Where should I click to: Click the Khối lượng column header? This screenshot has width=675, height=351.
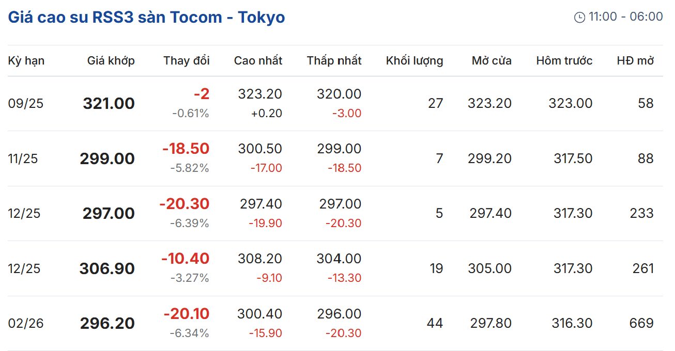(414, 60)
